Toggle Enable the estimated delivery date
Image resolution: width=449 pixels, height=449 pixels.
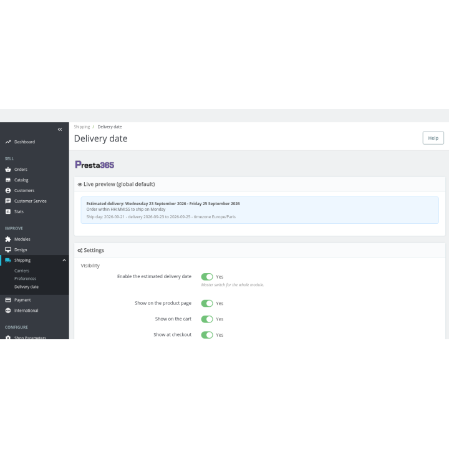207,277
